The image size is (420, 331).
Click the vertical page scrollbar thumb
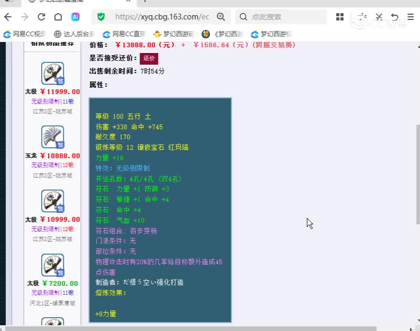coord(418,174)
